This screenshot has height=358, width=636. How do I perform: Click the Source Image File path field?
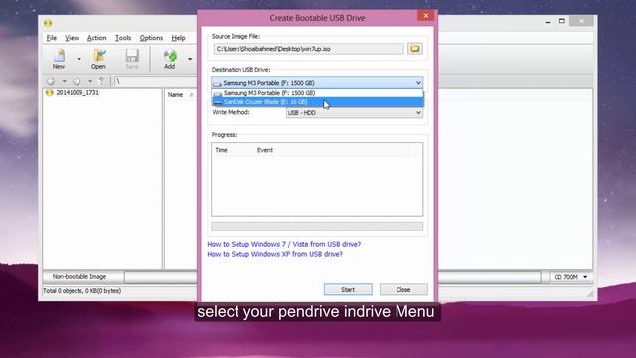pyautogui.click(x=308, y=49)
